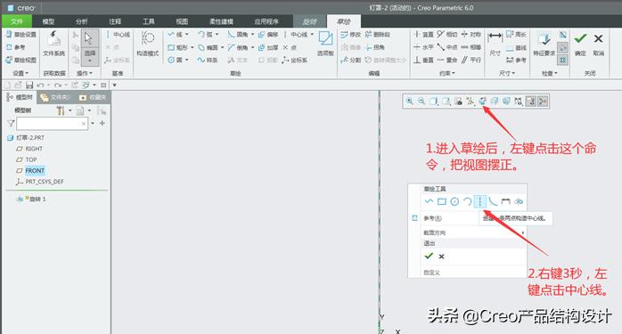
Task: Click the green checkmark in context menu
Action: (429, 257)
